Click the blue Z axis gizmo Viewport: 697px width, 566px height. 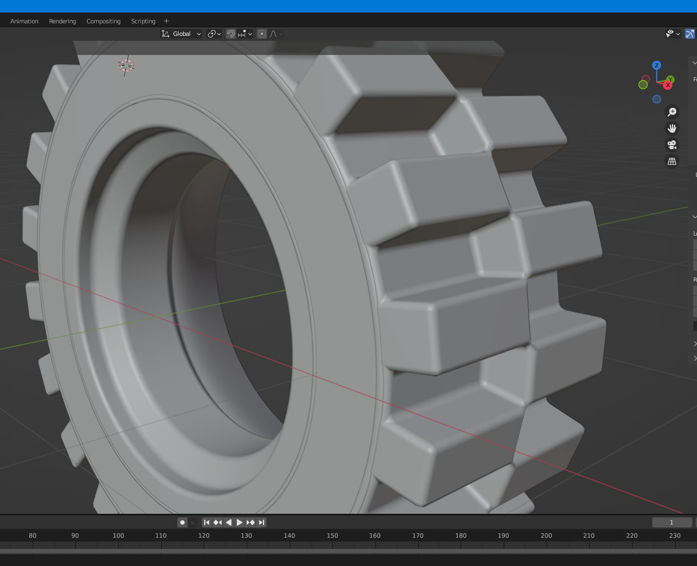click(x=657, y=65)
